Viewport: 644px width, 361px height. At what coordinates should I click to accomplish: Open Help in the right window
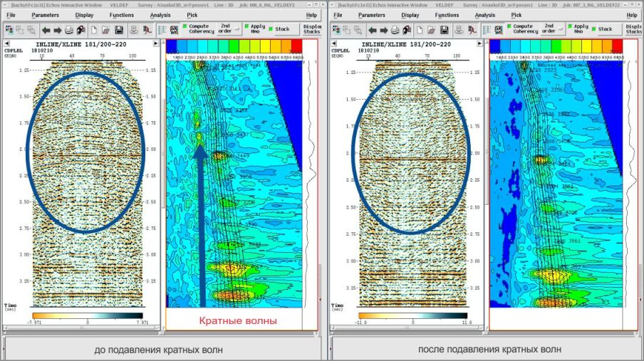point(630,14)
